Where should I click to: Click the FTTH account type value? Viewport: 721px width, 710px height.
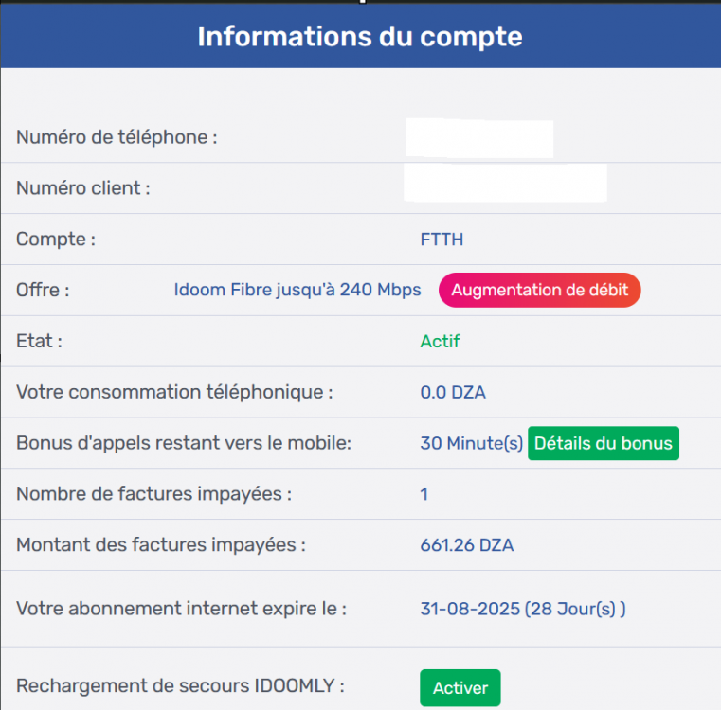pyautogui.click(x=442, y=240)
